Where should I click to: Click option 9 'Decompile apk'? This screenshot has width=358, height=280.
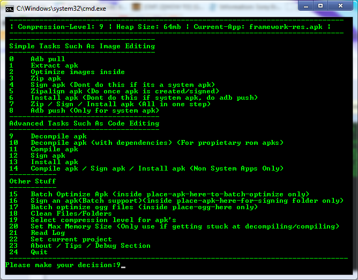tap(48, 136)
